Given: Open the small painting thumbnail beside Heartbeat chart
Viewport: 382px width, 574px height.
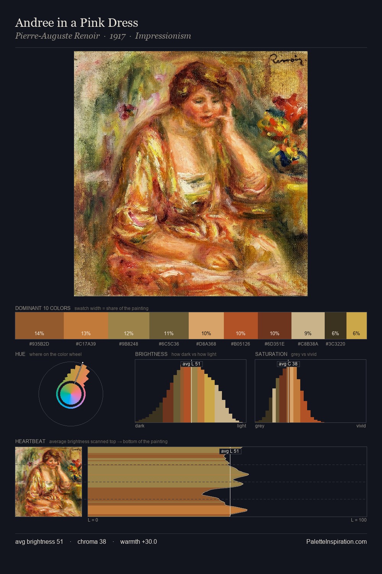Looking at the screenshot, I should (49, 482).
